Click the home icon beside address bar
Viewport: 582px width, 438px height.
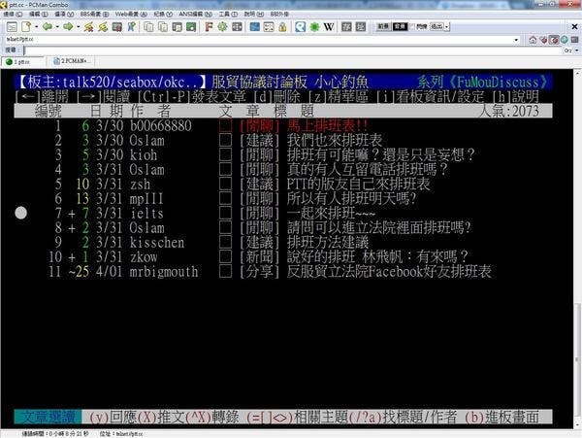(533, 40)
